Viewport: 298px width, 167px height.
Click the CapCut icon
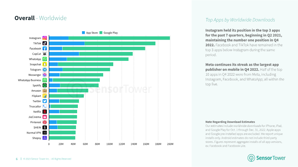tap(45, 54)
